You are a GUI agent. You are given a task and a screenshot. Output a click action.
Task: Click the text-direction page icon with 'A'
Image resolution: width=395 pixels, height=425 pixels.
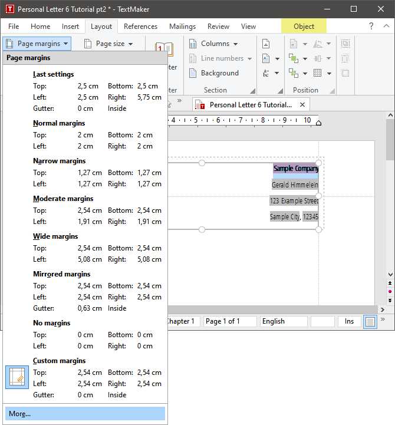[x=266, y=58]
